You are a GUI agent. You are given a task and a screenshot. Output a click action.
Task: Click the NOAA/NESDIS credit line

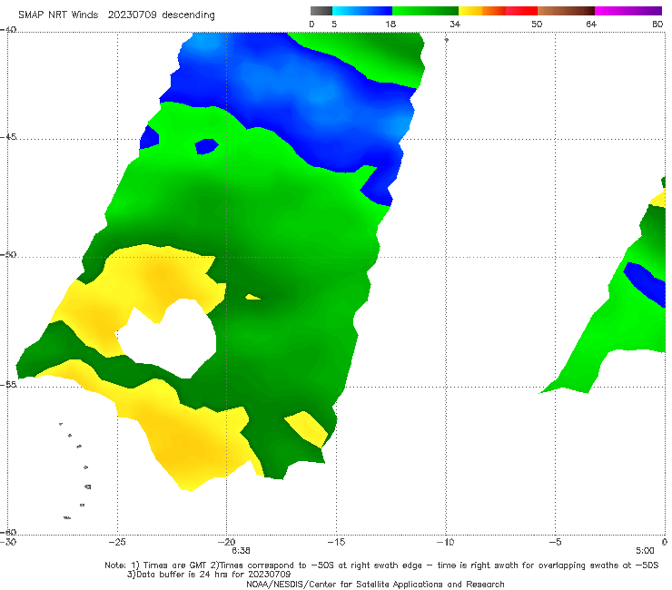(375, 584)
